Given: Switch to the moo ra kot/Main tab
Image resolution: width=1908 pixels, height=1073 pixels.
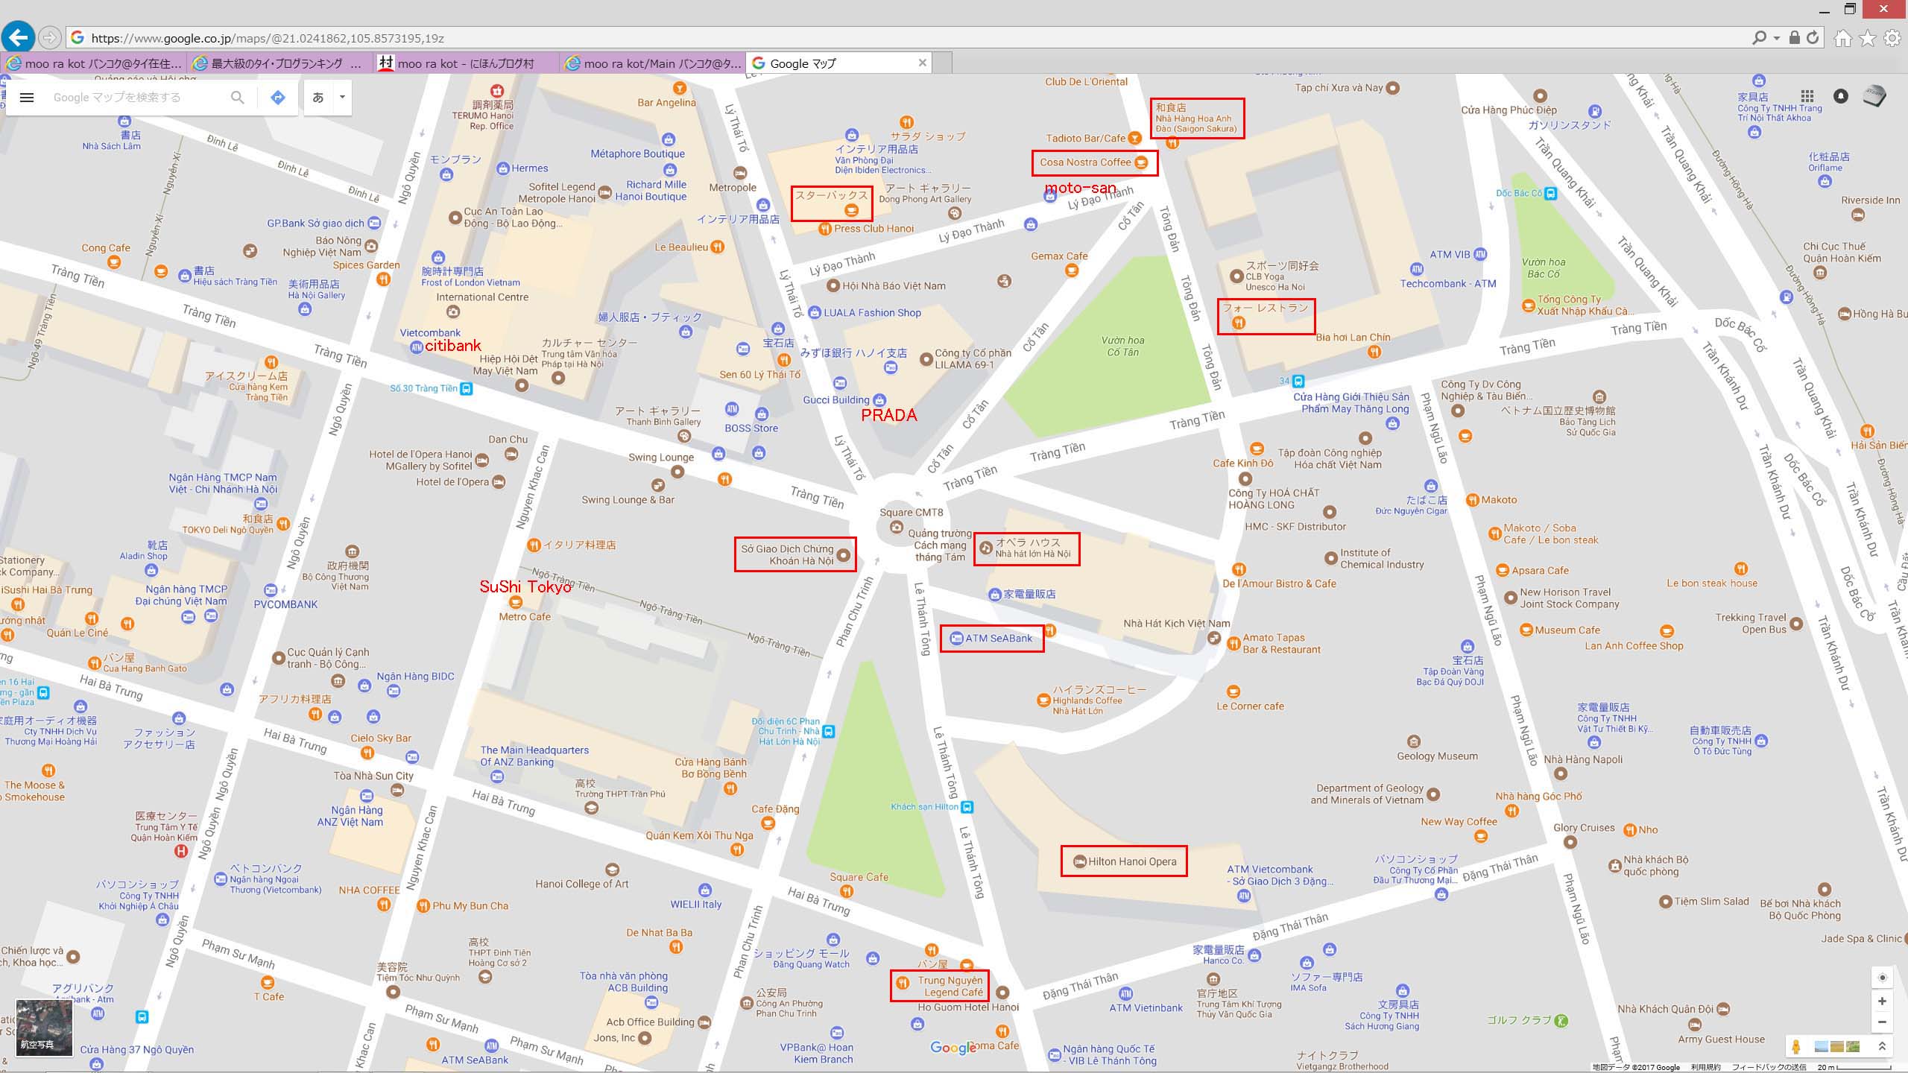Looking at the screenshot, I should pos(652,63).
